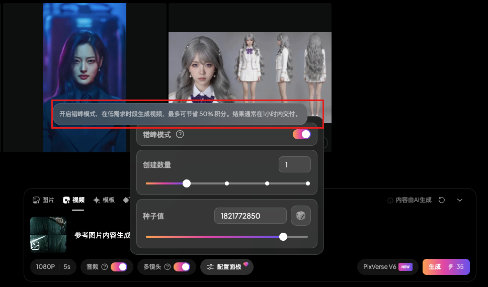Click the question mark next to 多镜头
The height and width of the screenshot is (287, 488).
coord(168,267)
